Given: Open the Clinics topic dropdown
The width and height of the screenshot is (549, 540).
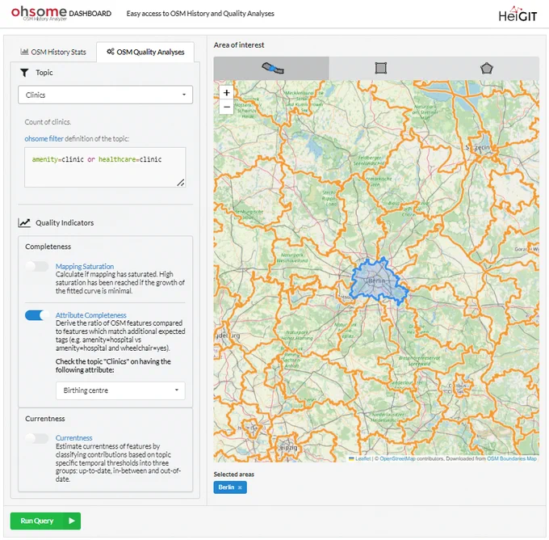Looking at the screenshot, I should tap(106, 95).
